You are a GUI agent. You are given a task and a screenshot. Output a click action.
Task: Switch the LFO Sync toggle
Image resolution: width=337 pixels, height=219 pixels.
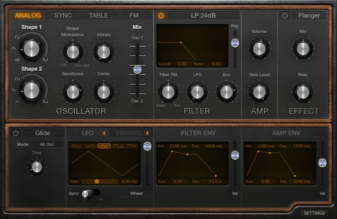click(x=90, y=193)
